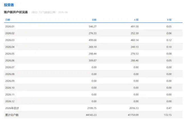This screenshot has width=185, height=121.
Task: Select the B股 column header
Action: pyautogui.click(x=169, y=20)
